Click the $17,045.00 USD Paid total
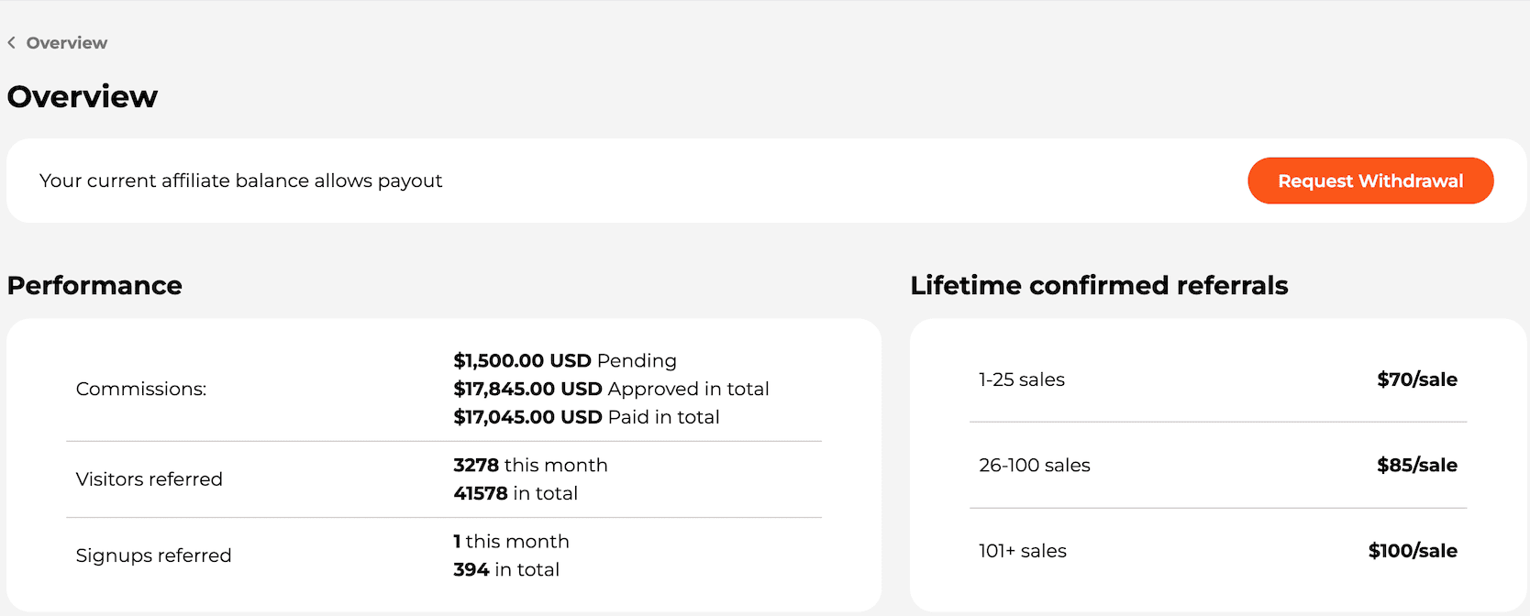Viewport: 1530px width, 616px height. (x=586, y=417)
